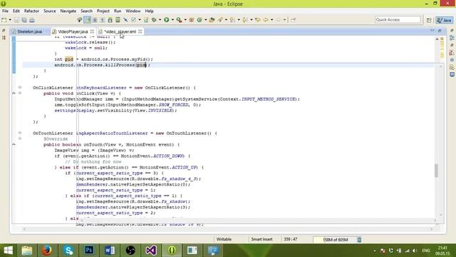
Task: Open the Run menu
Action: [x=118, y=11]
